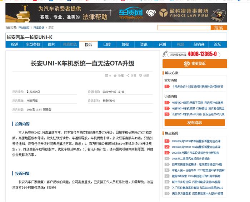Open the 论坛 tab
The image size is (250, 202).
tap(217, 44)
